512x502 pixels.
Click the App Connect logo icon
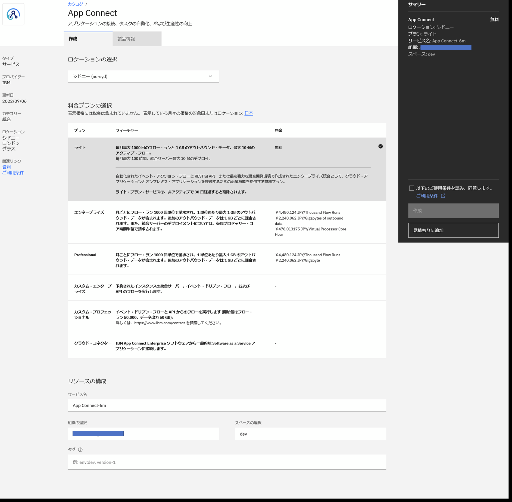pos(13,14)
